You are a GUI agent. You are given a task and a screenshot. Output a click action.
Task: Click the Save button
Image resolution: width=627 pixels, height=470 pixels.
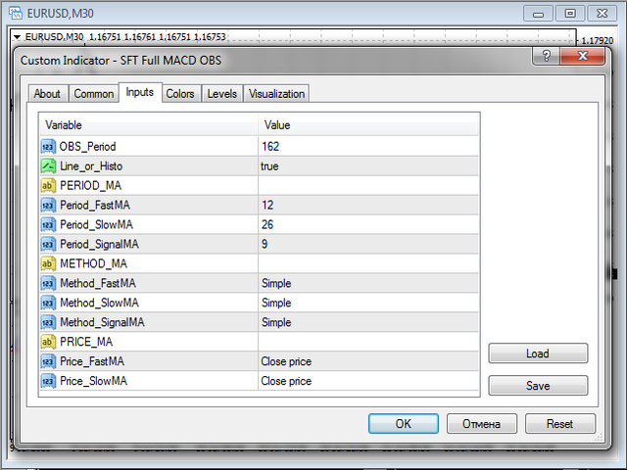click(x=538, y=386)
